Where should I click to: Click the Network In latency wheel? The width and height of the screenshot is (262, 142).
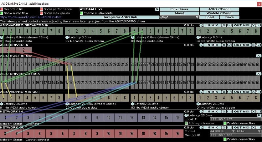tap(186, 115)
